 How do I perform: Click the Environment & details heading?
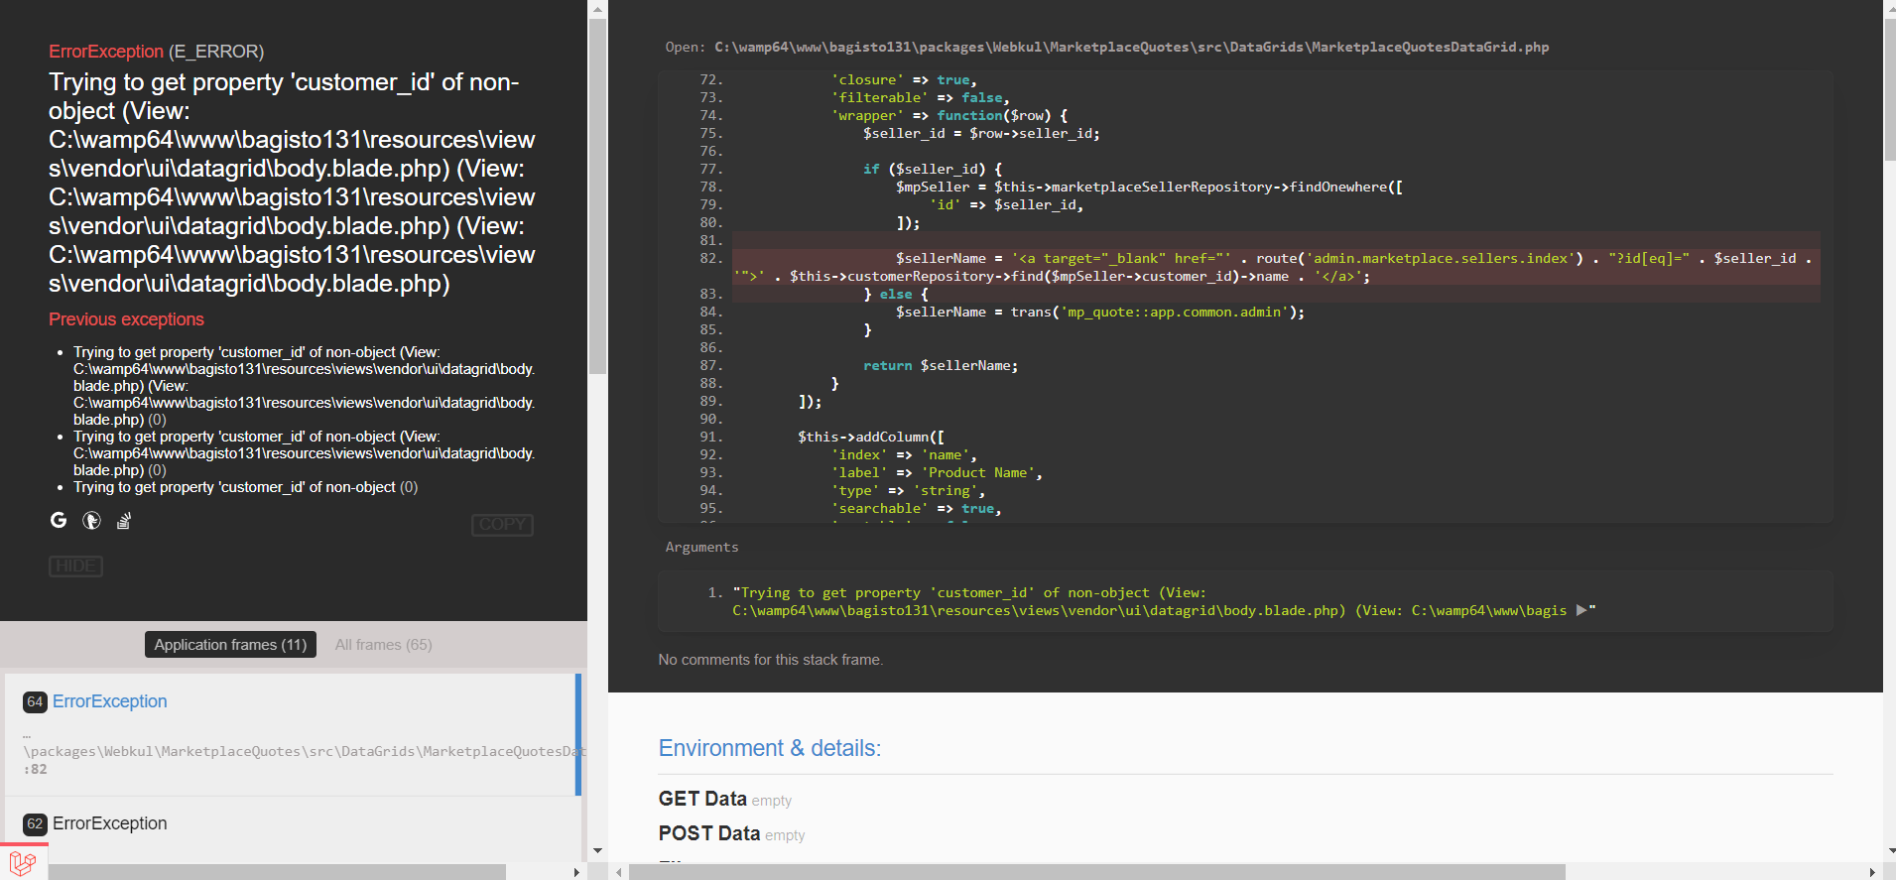coord(770,748)
